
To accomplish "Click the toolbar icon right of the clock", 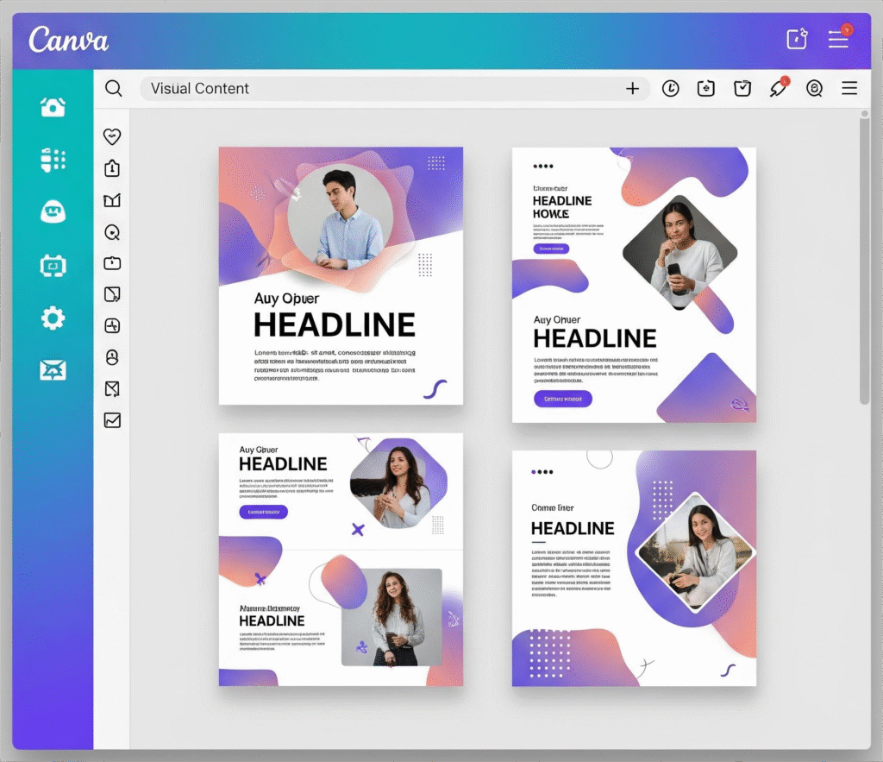I will 705,89.
